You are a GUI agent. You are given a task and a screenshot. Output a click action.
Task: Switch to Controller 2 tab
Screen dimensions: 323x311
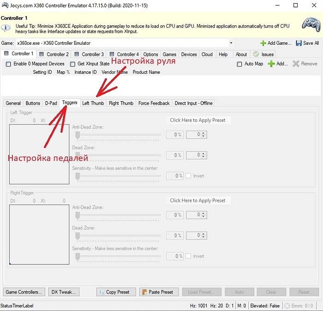(x=54, y=54)
